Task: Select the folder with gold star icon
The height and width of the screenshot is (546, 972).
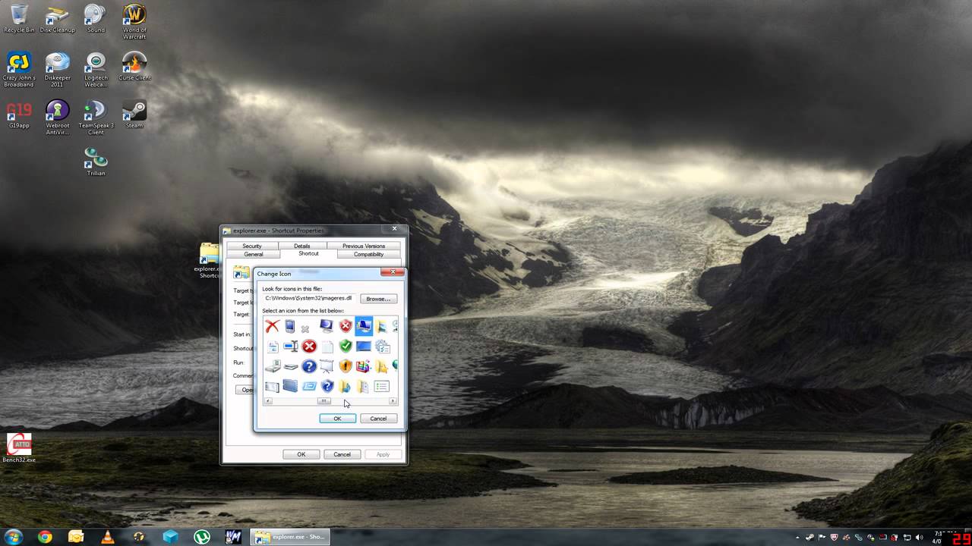Action: point(382,366)
